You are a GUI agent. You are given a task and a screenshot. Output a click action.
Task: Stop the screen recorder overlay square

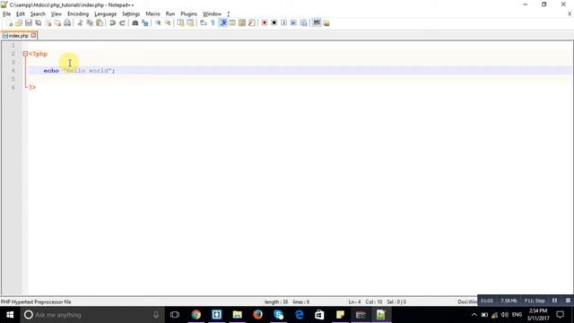coord(568,301)
